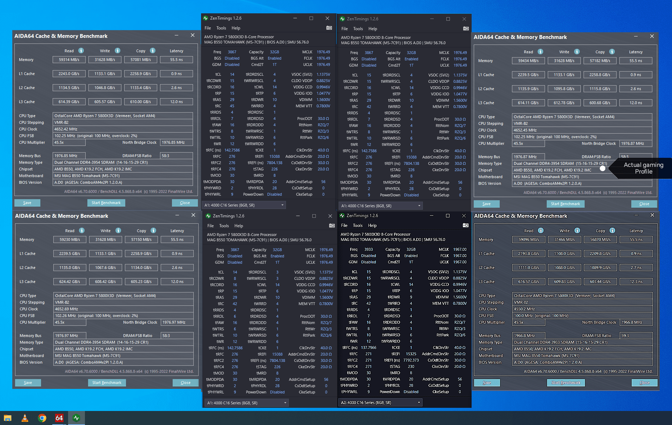
Task: Open File menu in top-left ZenTimings window
Action: [x=208, y=28]
